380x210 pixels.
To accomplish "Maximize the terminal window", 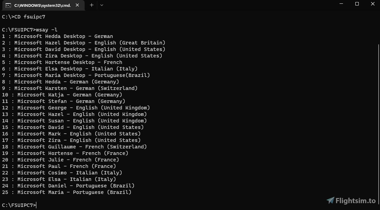I will (x=357, y=4).
